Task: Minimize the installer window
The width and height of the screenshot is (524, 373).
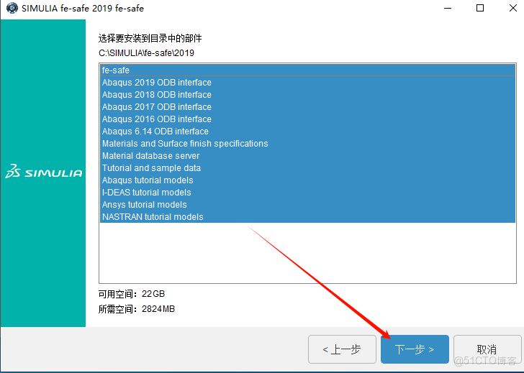Action: pyautogui.click(x=448, y=8)
